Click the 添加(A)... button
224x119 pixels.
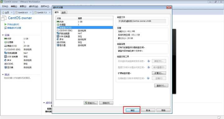[91, 103]
